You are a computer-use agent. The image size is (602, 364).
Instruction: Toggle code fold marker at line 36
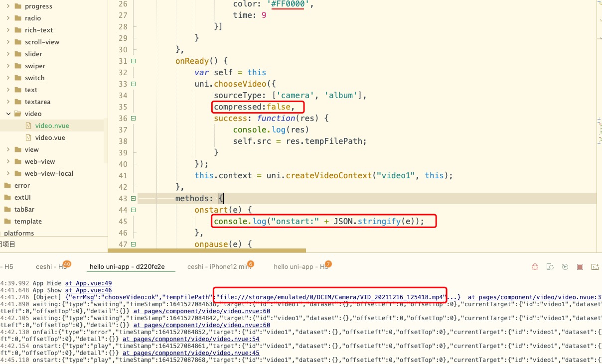[x=133, y=119]
